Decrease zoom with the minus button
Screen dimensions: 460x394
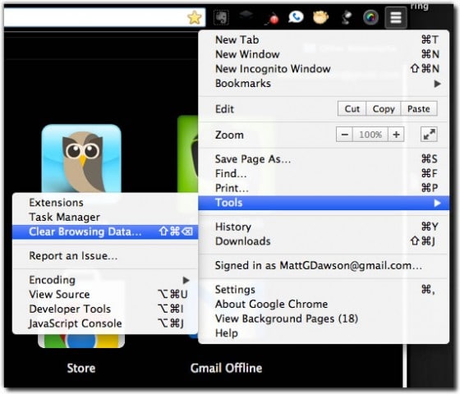345,135
